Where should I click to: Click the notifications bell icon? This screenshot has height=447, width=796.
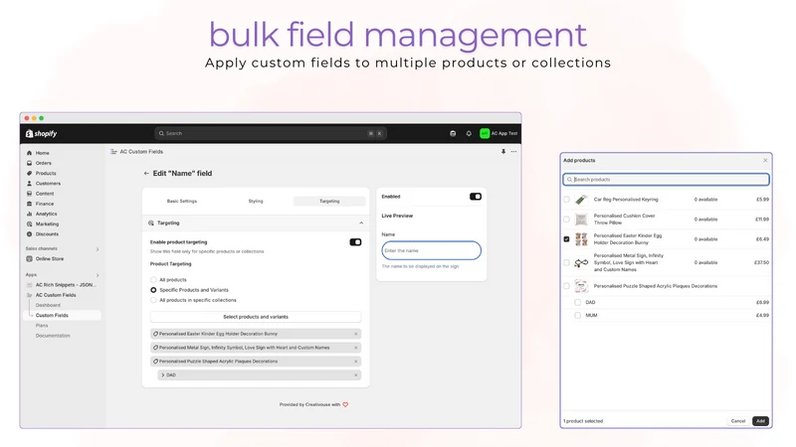[x=469, y=133]
